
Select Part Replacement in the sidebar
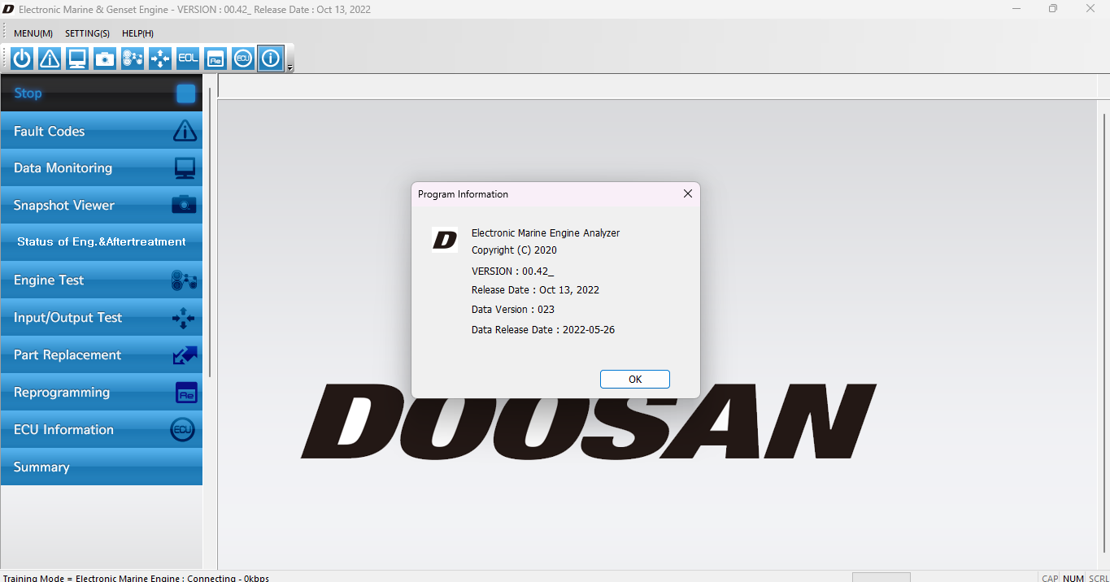[102, 355]
